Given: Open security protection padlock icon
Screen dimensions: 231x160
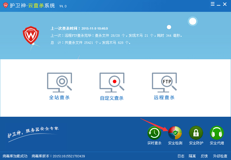Looking at the screenshot, I should 196,133.
